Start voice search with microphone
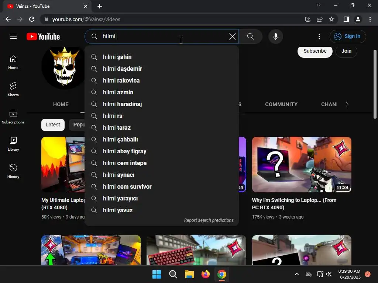The image size is (378, 283). 275,36
